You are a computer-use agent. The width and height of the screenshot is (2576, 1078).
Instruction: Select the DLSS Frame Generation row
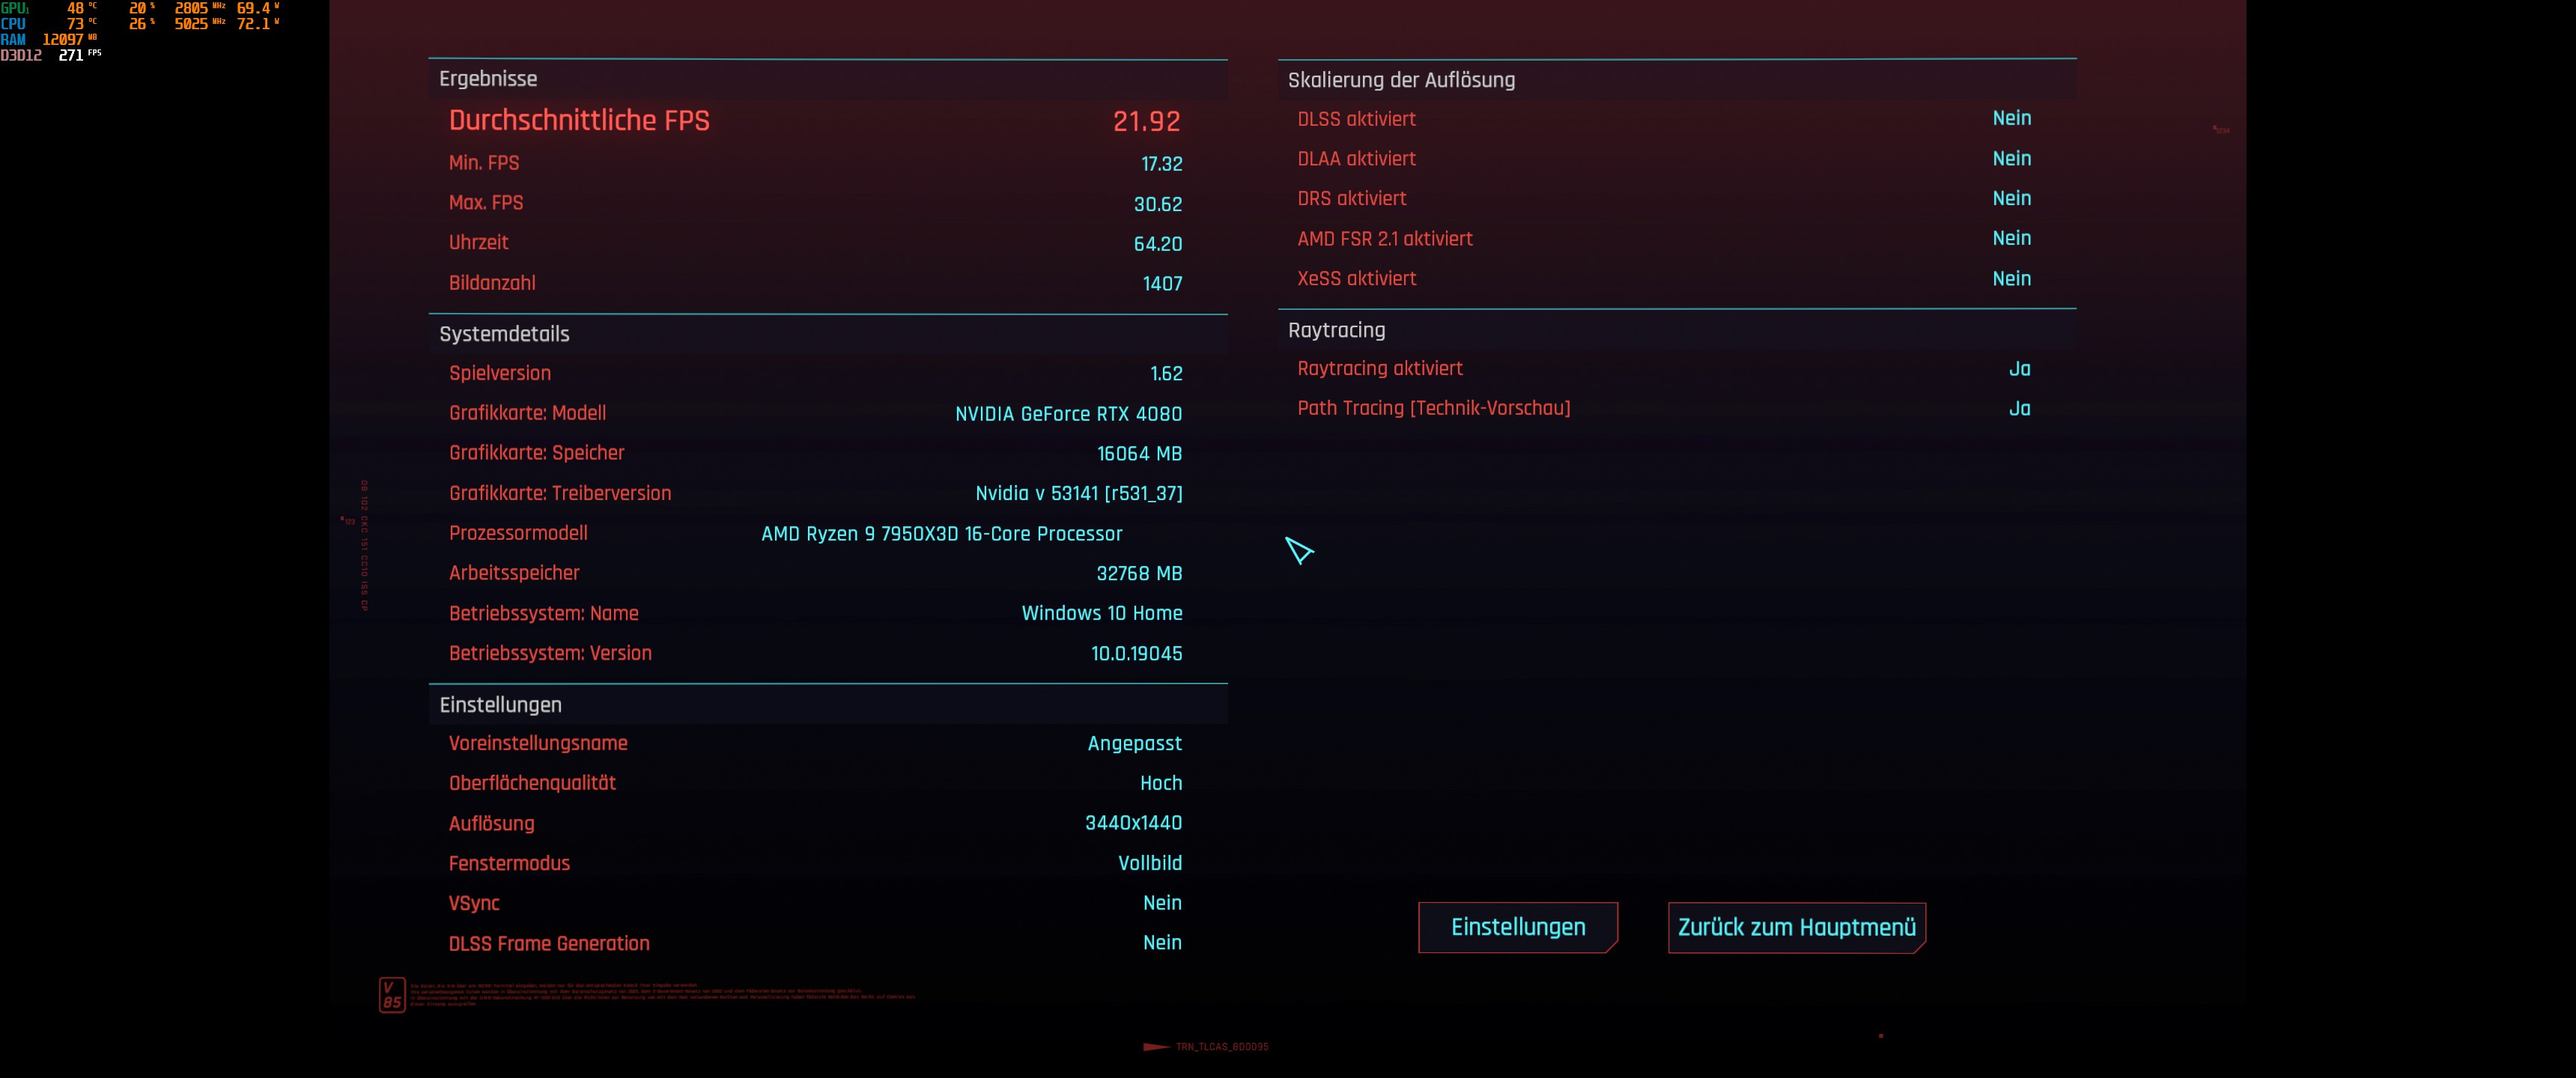[x=549, y=943]
